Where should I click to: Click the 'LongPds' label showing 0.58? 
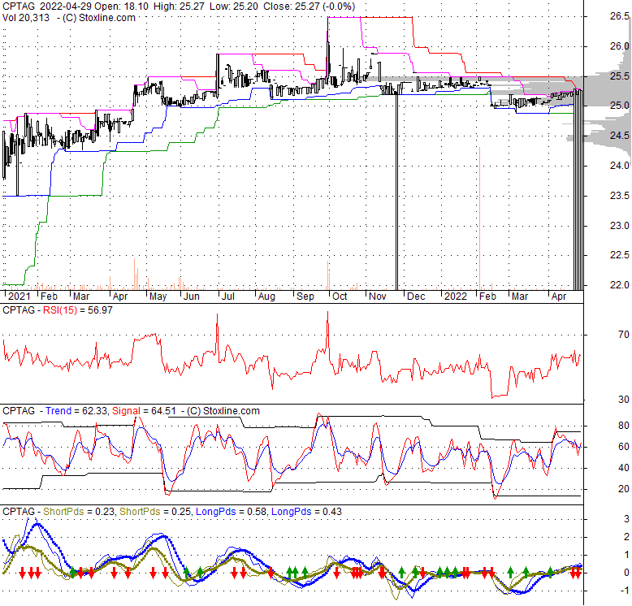coord(215,512)
